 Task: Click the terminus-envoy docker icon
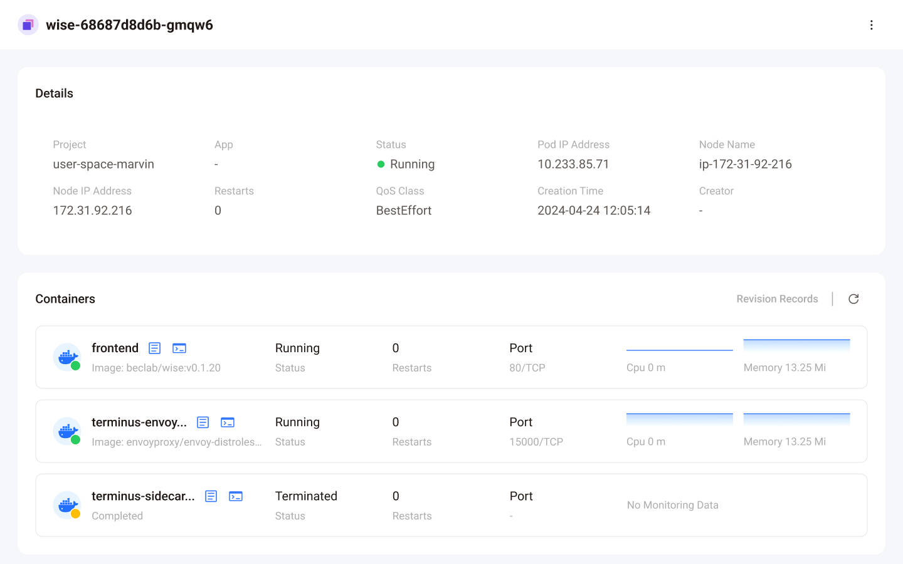click(x=67, y=431)
